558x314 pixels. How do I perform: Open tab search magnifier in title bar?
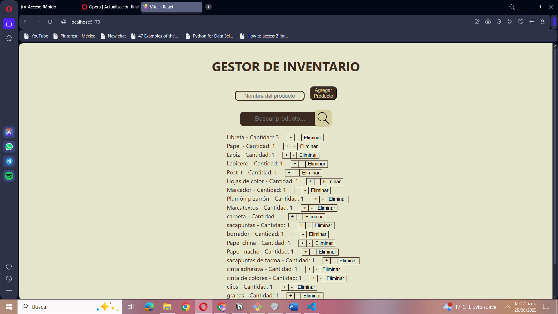(512, 7)
